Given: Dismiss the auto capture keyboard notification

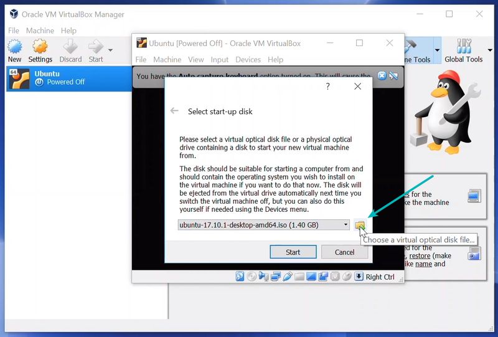Looking at the screenshot, I should point(382,75).
